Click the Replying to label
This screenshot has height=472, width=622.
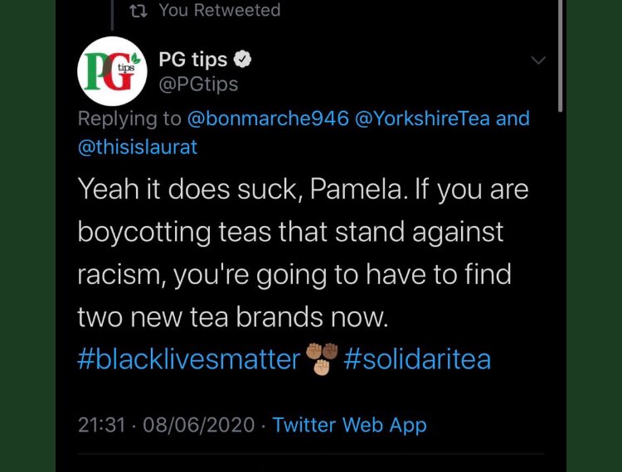pos(129,118)
